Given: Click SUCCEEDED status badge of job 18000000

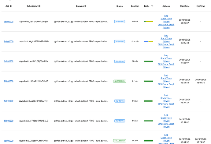Looking at the screenshot, I should 120,141.
